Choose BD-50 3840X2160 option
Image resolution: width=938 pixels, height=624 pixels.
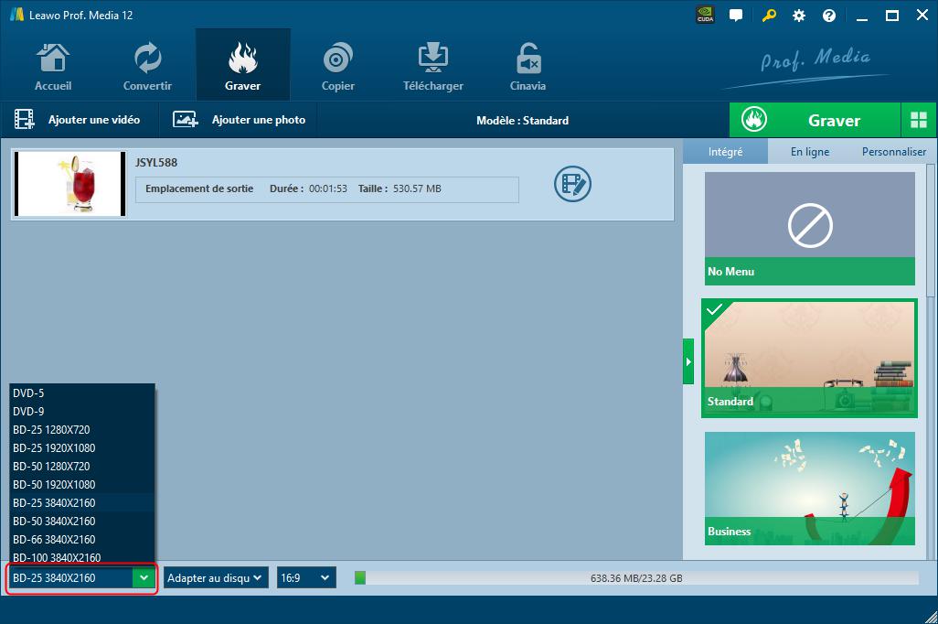(82, 521)
